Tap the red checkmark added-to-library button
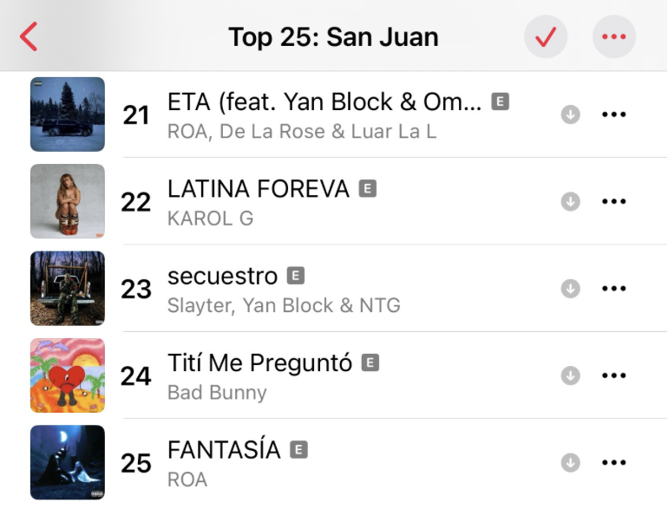 [546, 36]
